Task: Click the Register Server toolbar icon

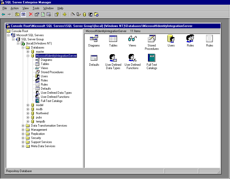Action: coord(79,14)
